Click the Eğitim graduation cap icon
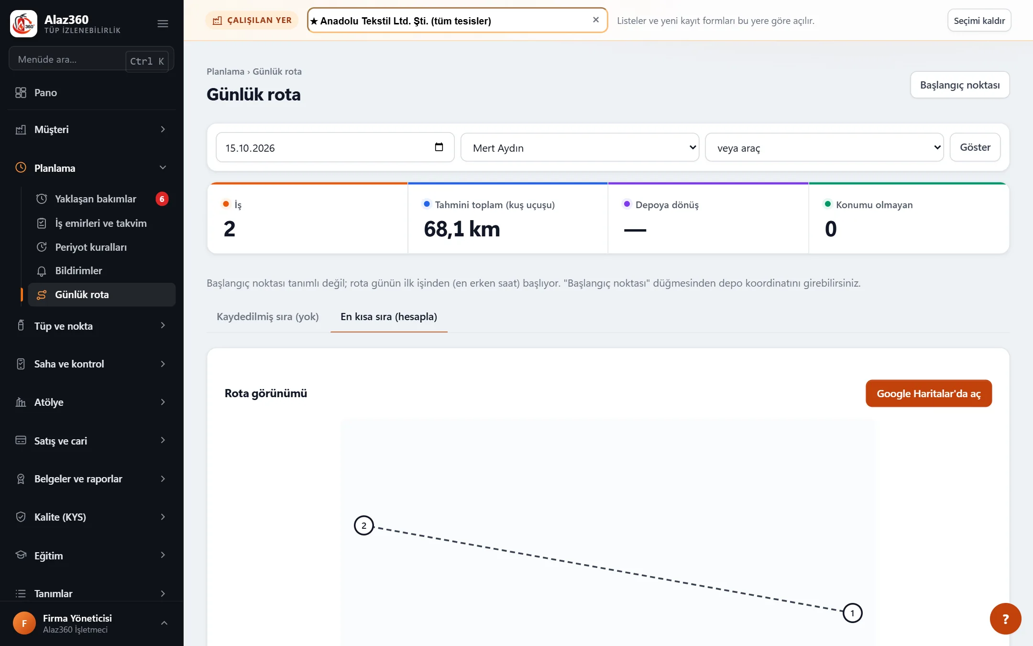 [x=21, y=556]
